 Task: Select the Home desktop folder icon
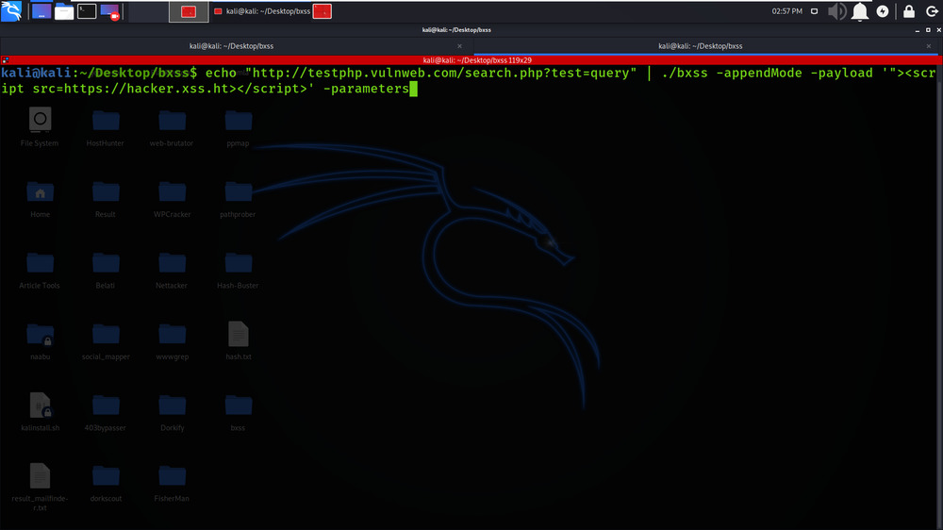pyautogui.click(x=40, y=199)
